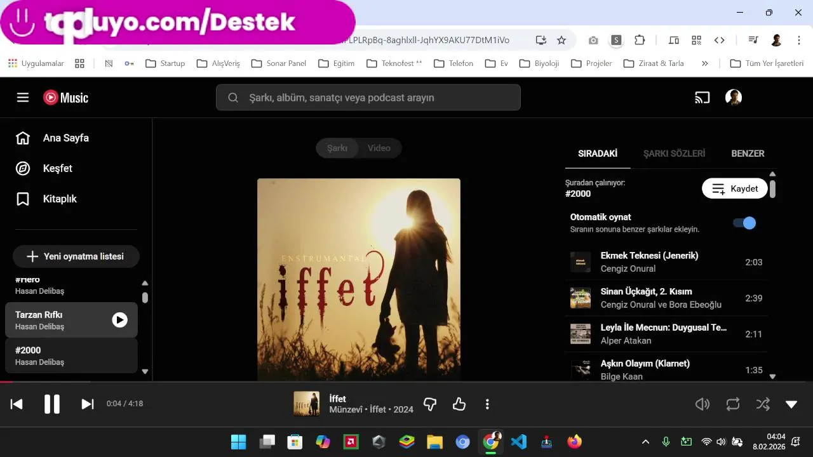Pause the playing song
This screenshot has width=813, height=457.
pyautogui.click(x=52, y=404)
